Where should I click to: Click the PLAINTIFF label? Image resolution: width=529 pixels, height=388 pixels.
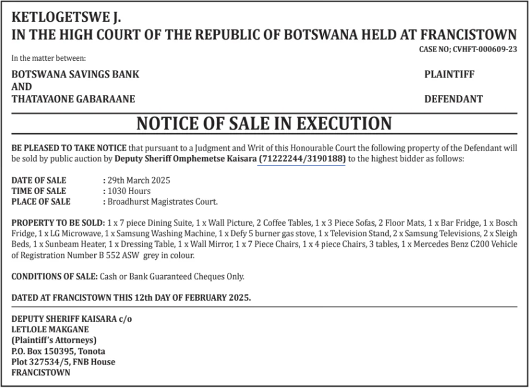tap(450, 74)
